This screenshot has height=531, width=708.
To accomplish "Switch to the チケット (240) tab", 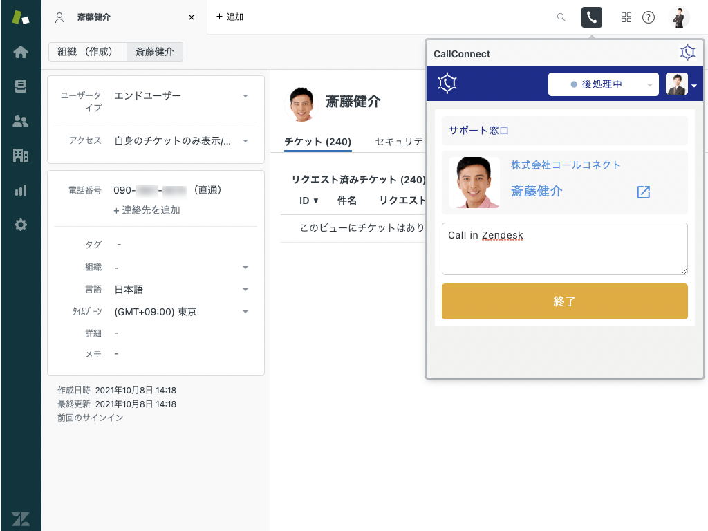I will coord(318,142).
